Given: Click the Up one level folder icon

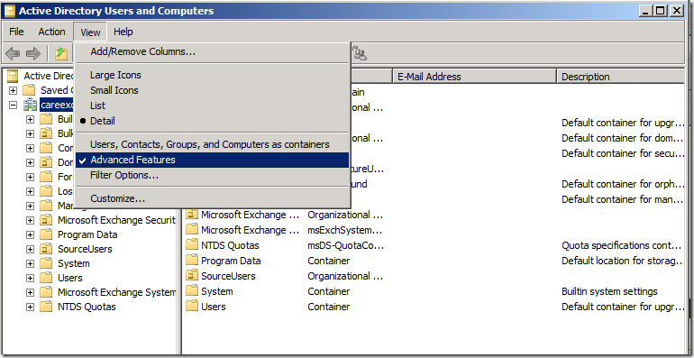Looking at the screenshot, I should click(x=61, y=54).
